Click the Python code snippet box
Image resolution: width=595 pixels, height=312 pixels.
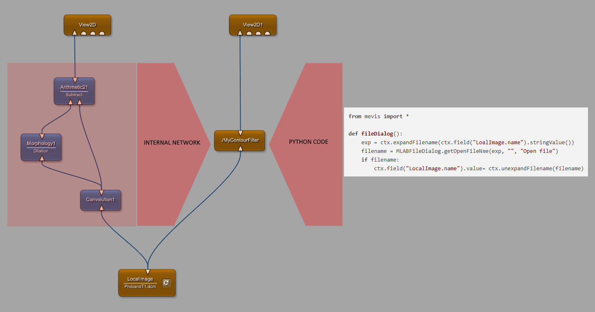click(x=466, y=142)
